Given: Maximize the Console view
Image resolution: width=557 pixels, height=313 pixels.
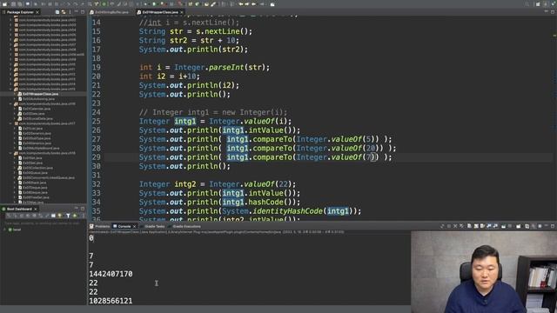Looking at the screenshot, I should tap(553, 226).
